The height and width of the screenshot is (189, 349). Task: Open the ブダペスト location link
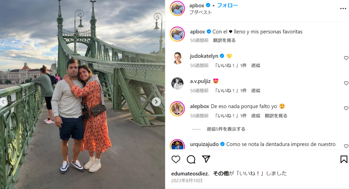point(200,13)
